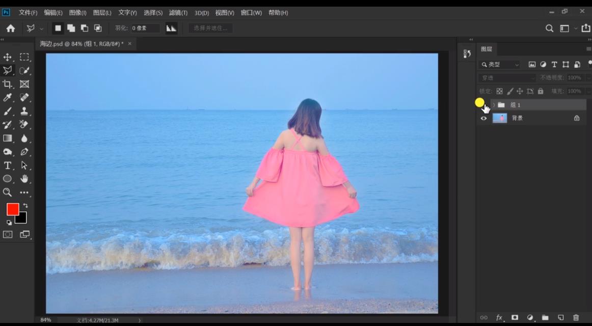Image resolution: width=592 pixels, height=326 pixels.
Task: Click the 选择并遮住 button
Action: [x=210, y=28]
